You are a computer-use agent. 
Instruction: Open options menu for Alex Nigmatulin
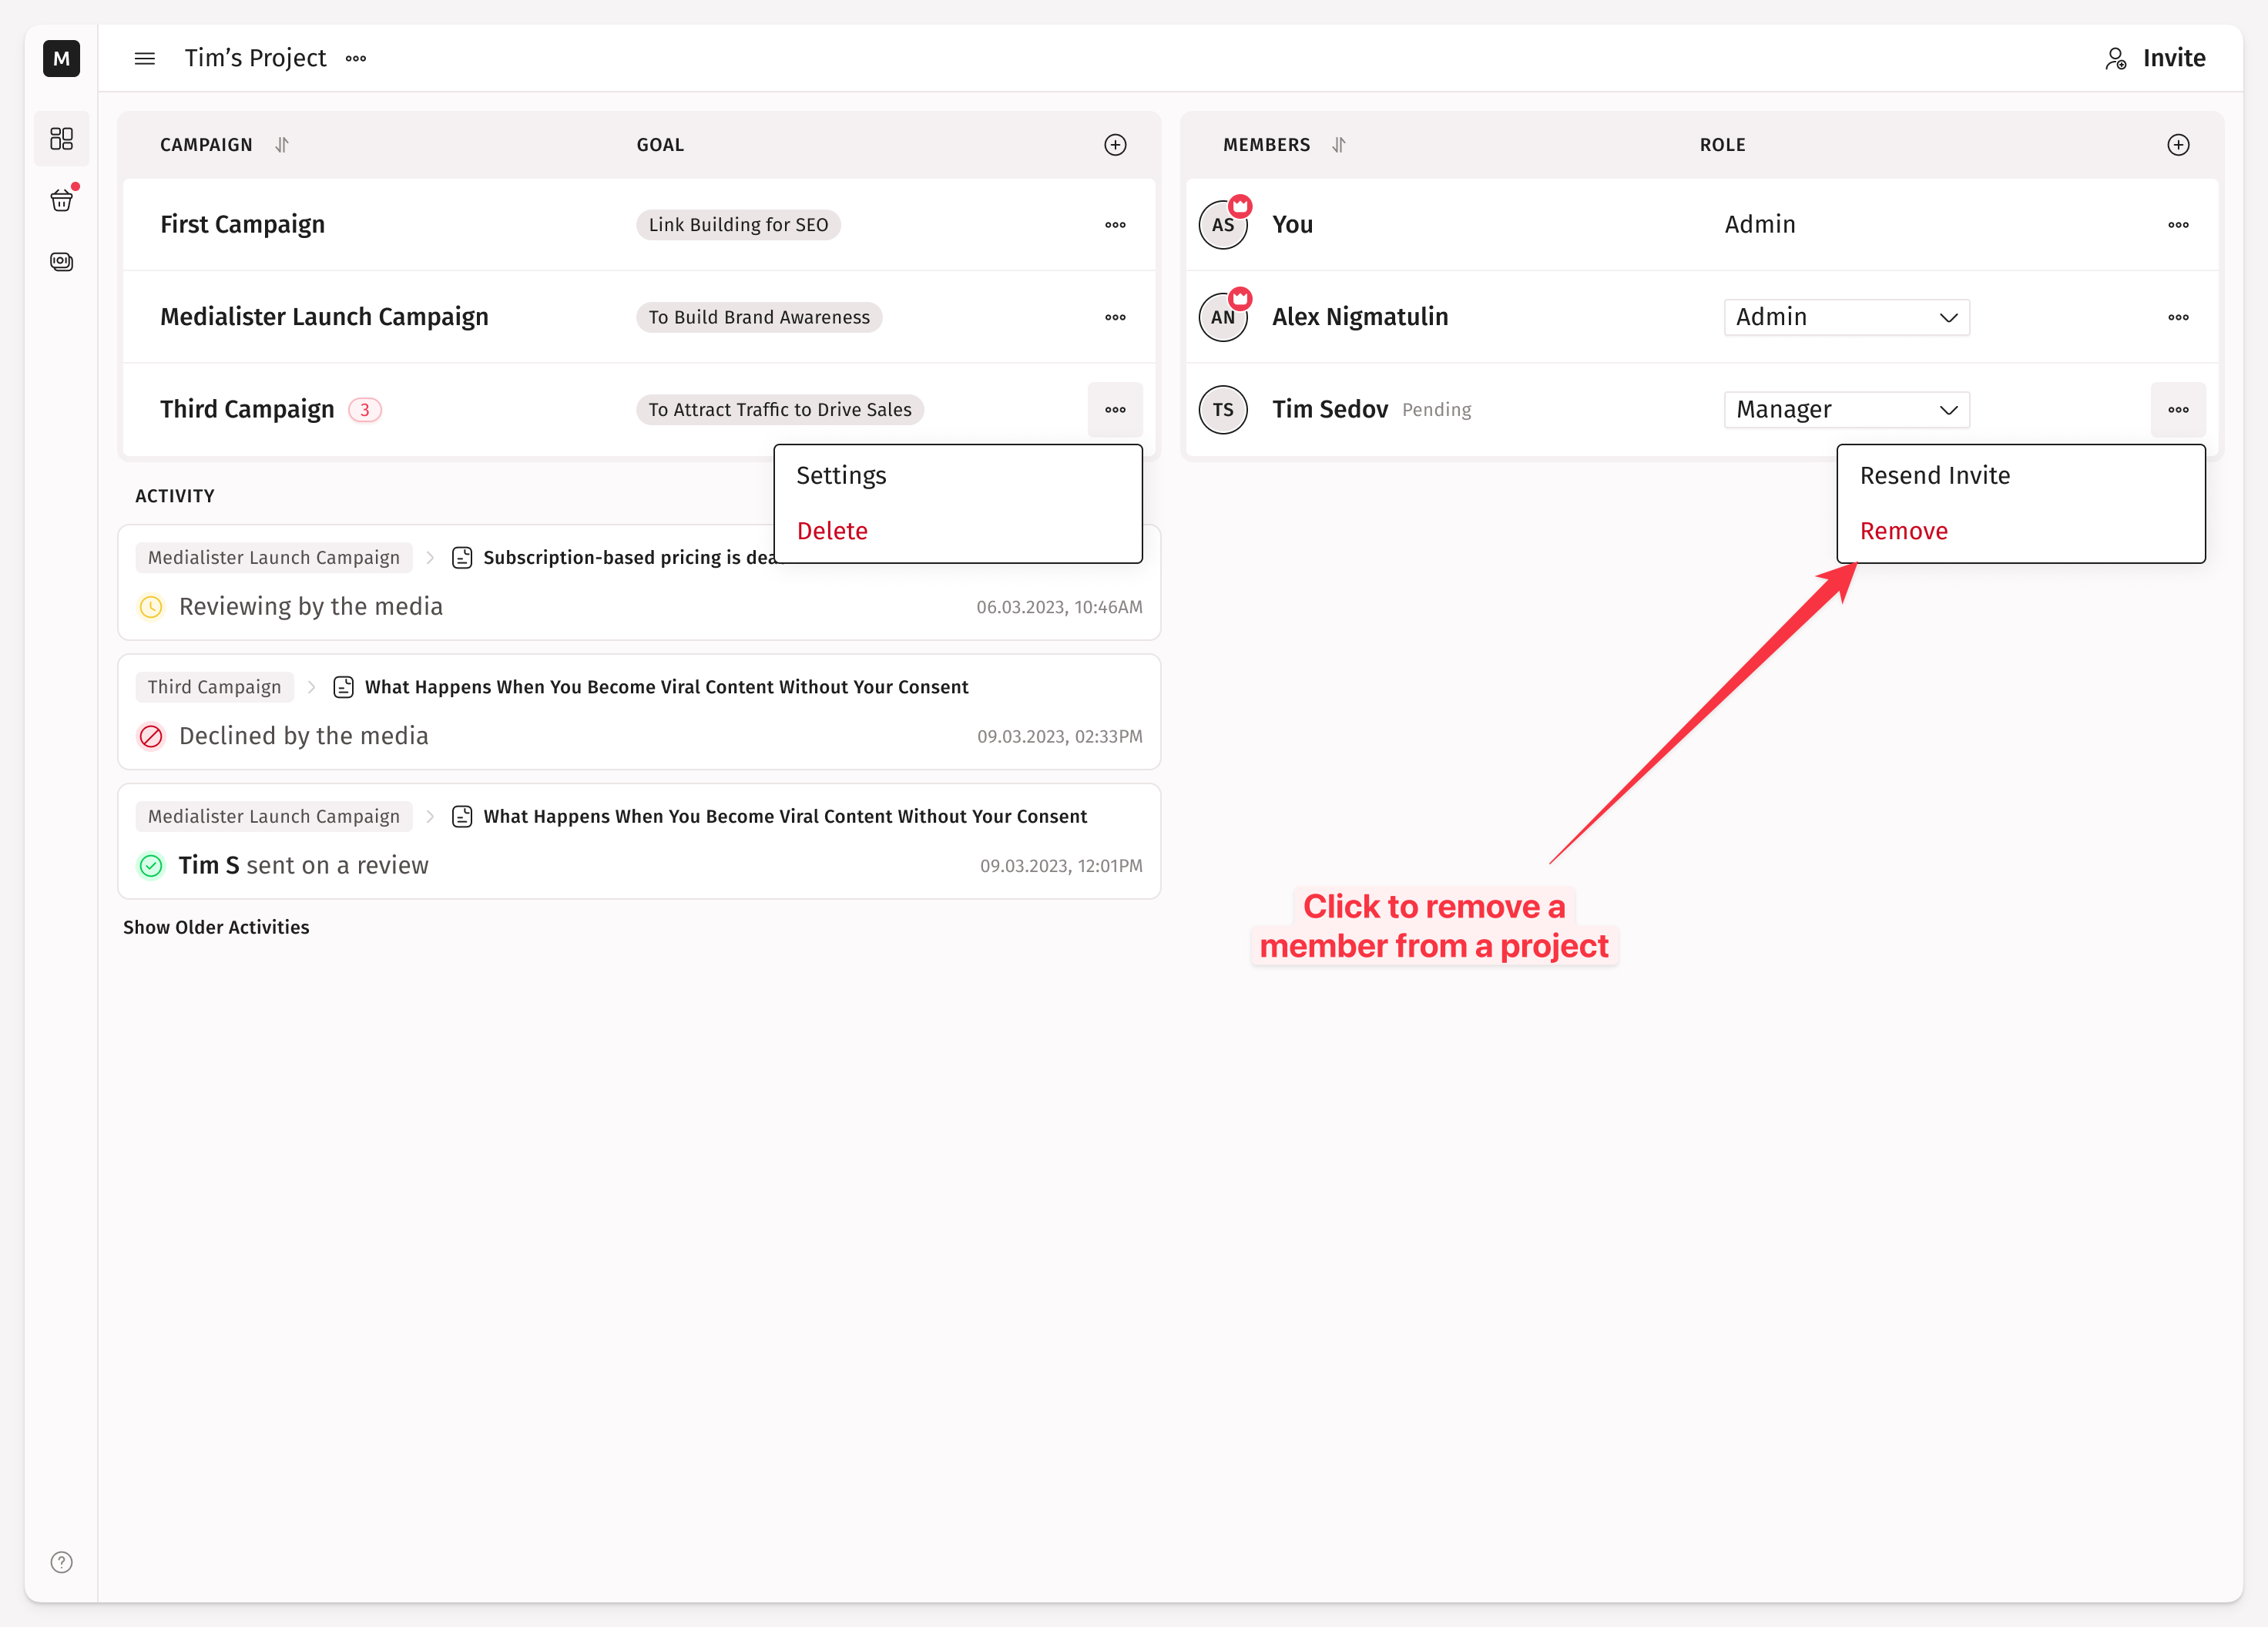coord(2178,317)
